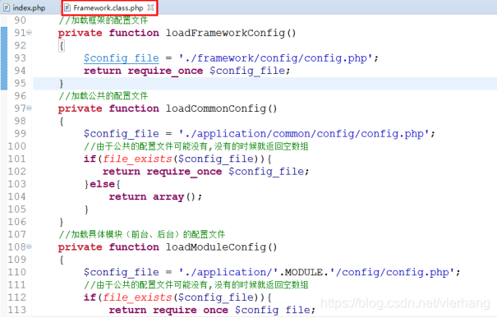The height and width of the screenshot is (318, 497).
Task: Click the opening brace on line 92
Action: (62, 46)
